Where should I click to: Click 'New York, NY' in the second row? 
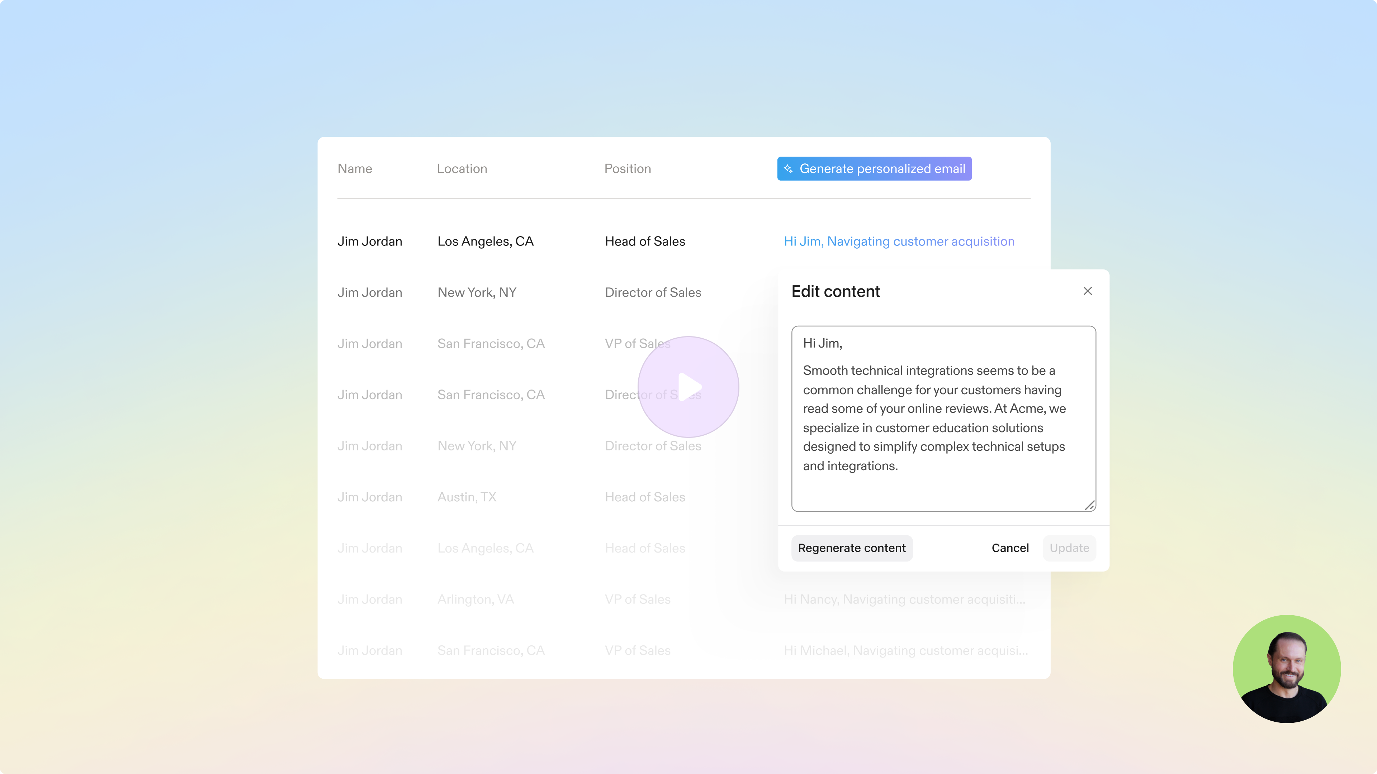tap(477, 293)
